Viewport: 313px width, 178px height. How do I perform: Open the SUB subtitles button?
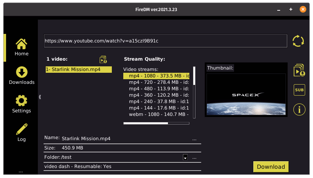(x=299, y=90)
